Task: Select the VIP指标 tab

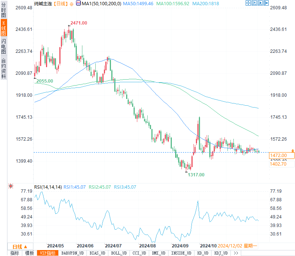Action: tap(47, 253)
